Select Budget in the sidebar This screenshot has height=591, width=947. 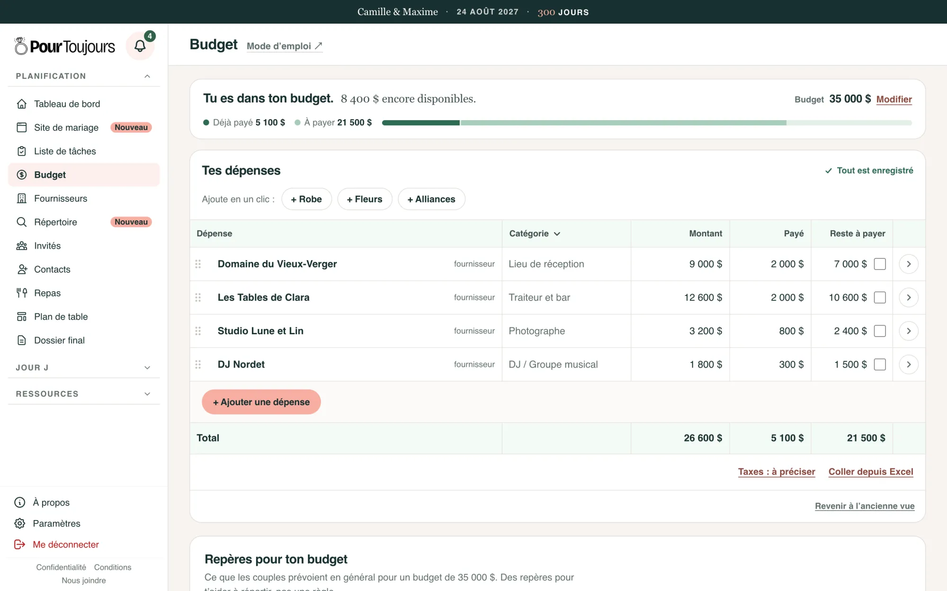coord(84,175)
